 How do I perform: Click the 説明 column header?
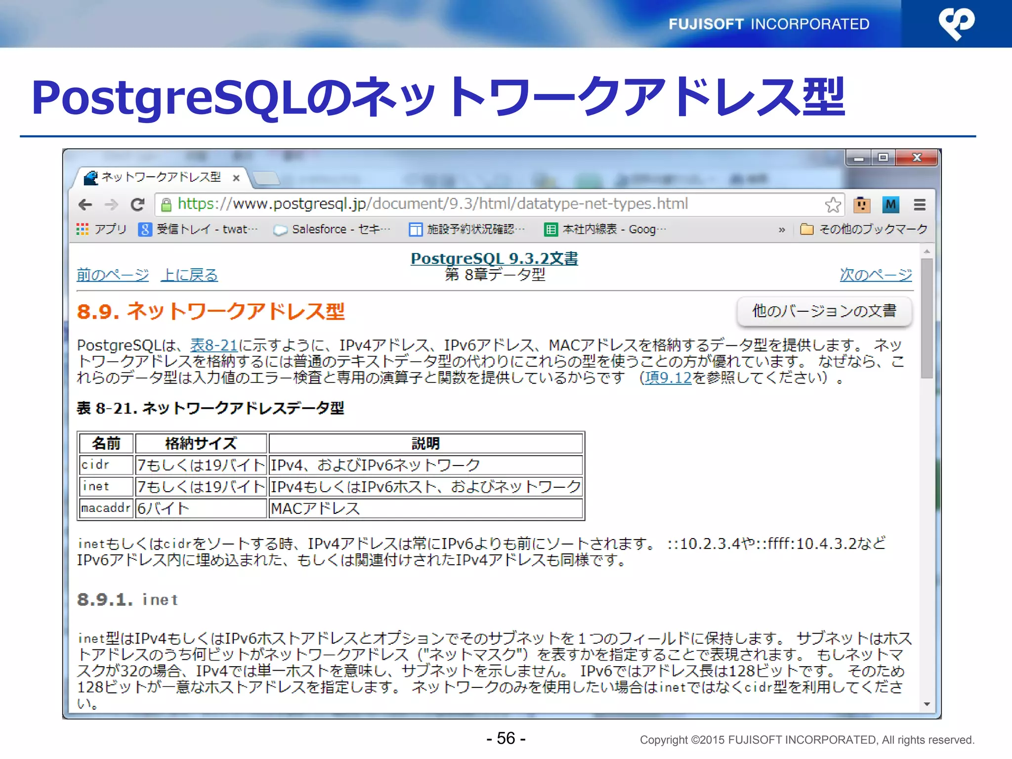426,443
